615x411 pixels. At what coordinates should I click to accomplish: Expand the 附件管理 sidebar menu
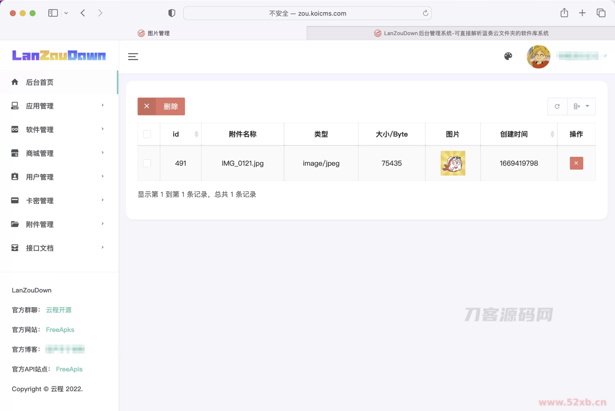[x=59, y=224]
